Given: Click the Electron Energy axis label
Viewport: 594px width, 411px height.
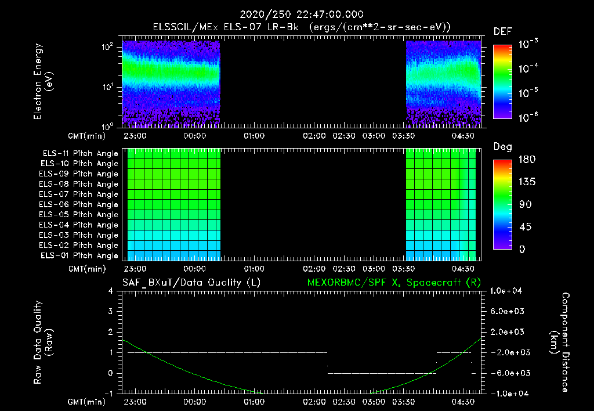Looking at the screenshot, I should pyautogui.click(x=43, y=81).
